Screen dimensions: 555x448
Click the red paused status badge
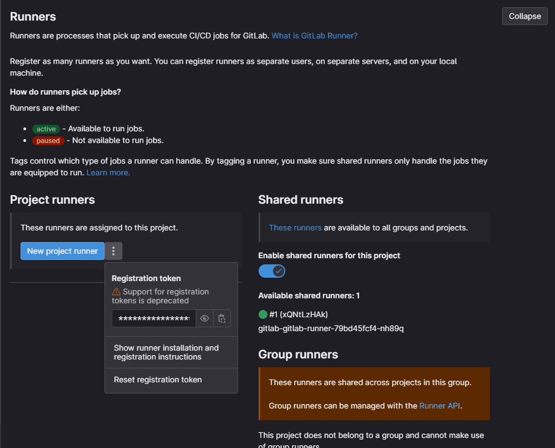point(48,141)
